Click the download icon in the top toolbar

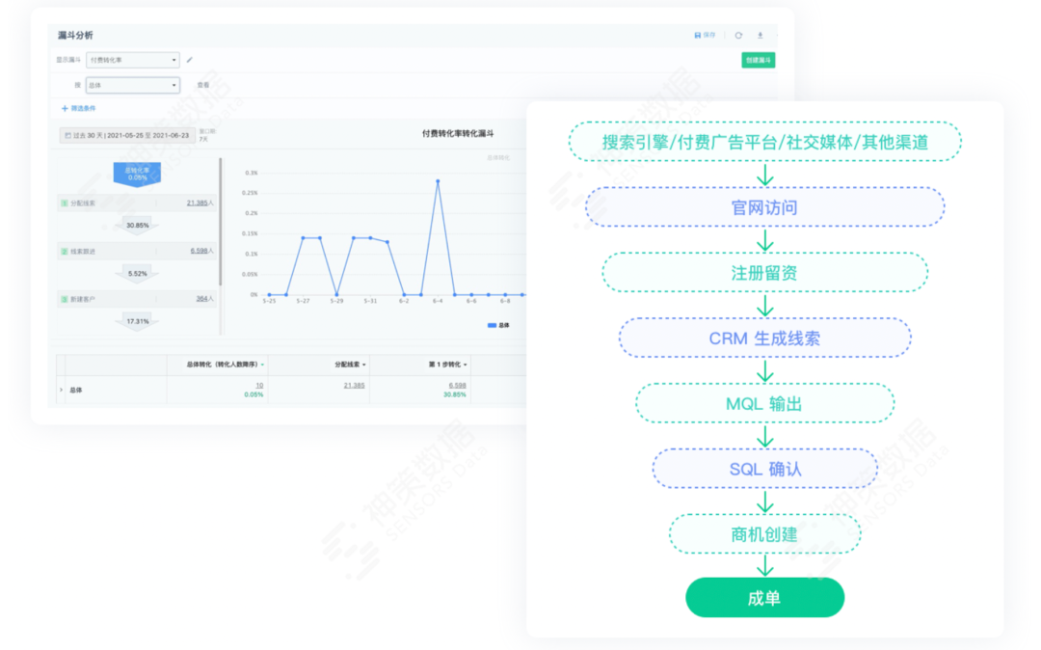click(x=761, y=35)
